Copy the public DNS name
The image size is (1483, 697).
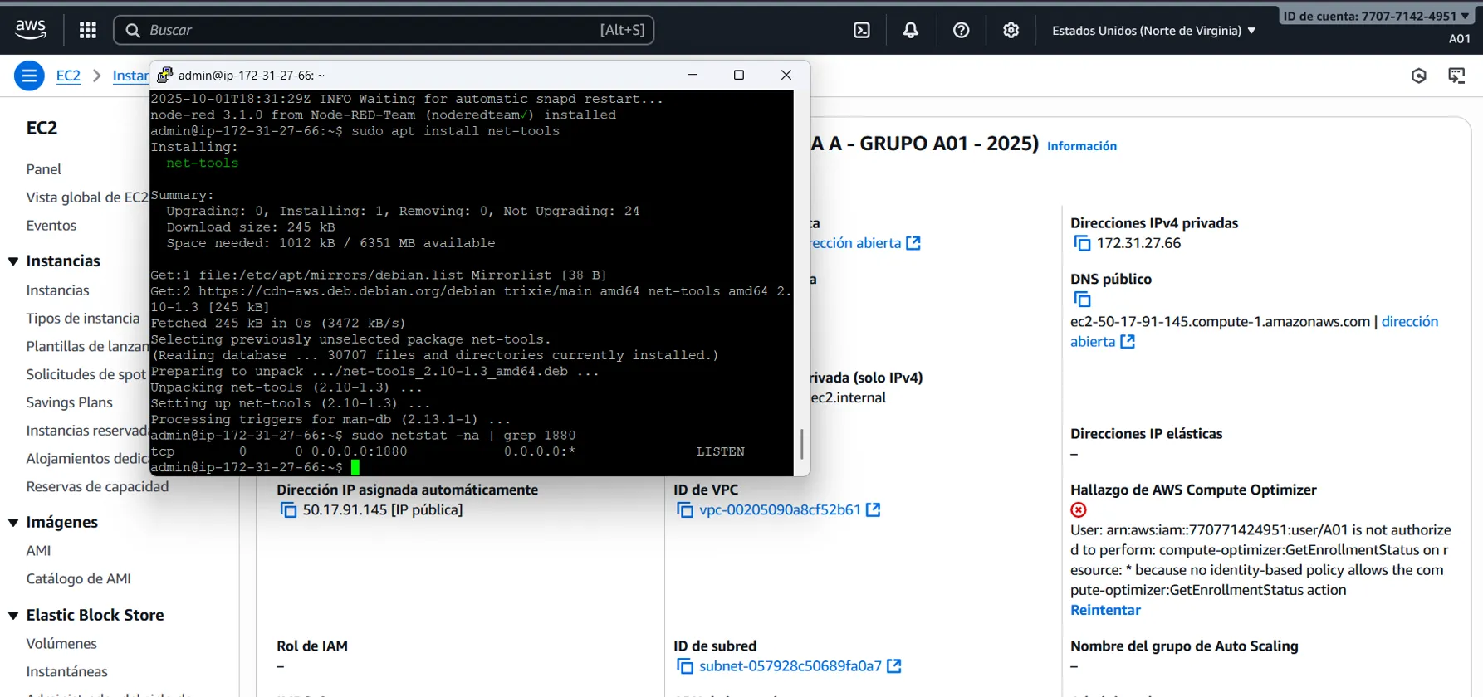click(x=1082, y=300)
